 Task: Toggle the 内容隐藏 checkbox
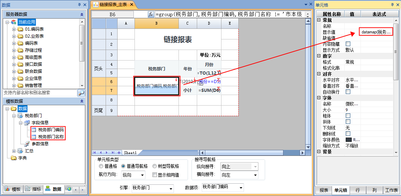click(348, 44)
